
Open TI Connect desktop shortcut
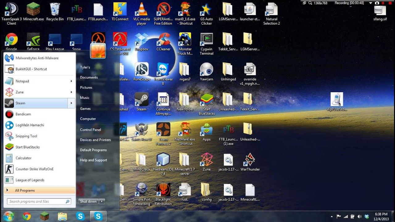(x=120, y=11)
